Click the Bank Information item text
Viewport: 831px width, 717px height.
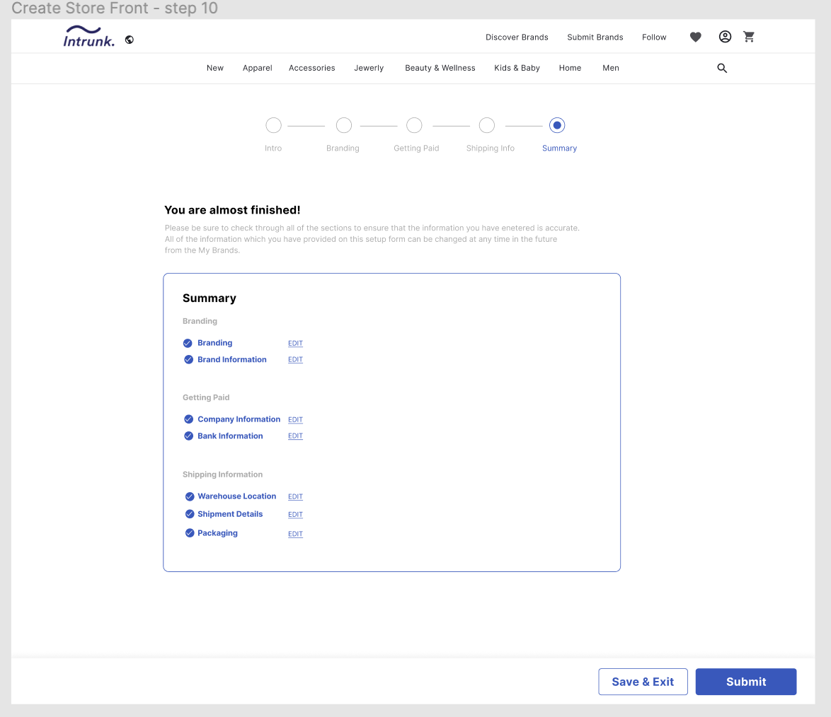(x=230, y=436)
